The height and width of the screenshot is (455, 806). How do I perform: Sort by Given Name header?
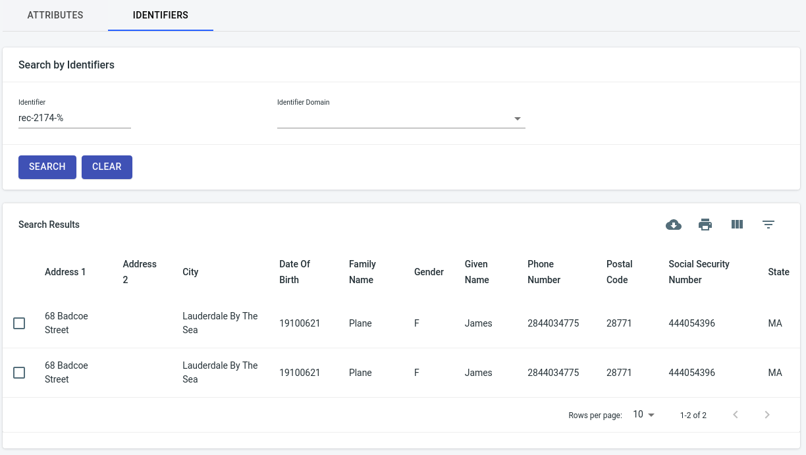pos(477,272)
